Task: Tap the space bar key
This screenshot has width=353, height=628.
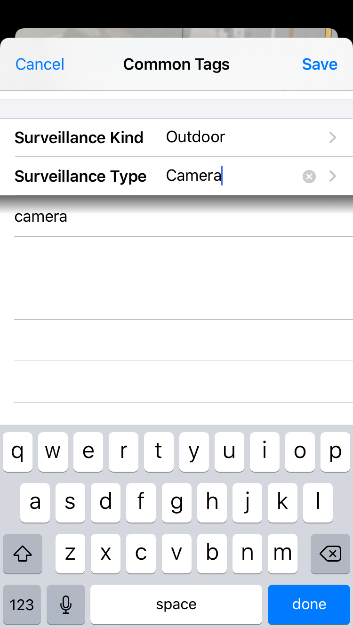Action: (176, 604)
